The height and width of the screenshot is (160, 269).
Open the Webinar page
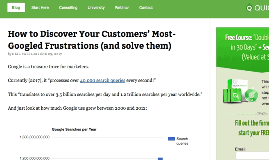[122, 7]
